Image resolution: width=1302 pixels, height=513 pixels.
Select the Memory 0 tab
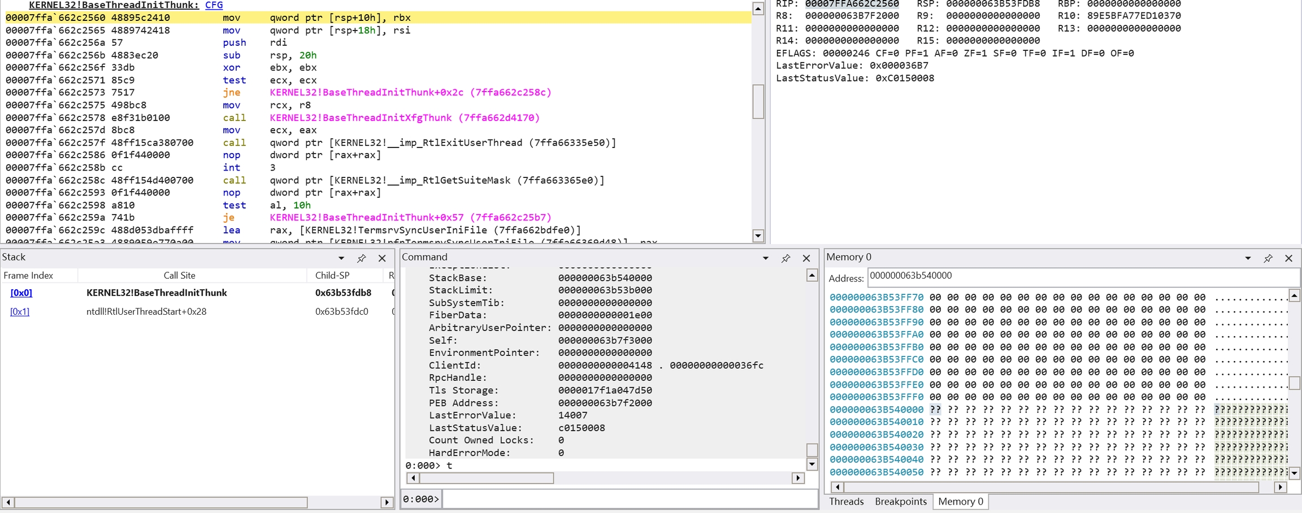tap(960, 502)
